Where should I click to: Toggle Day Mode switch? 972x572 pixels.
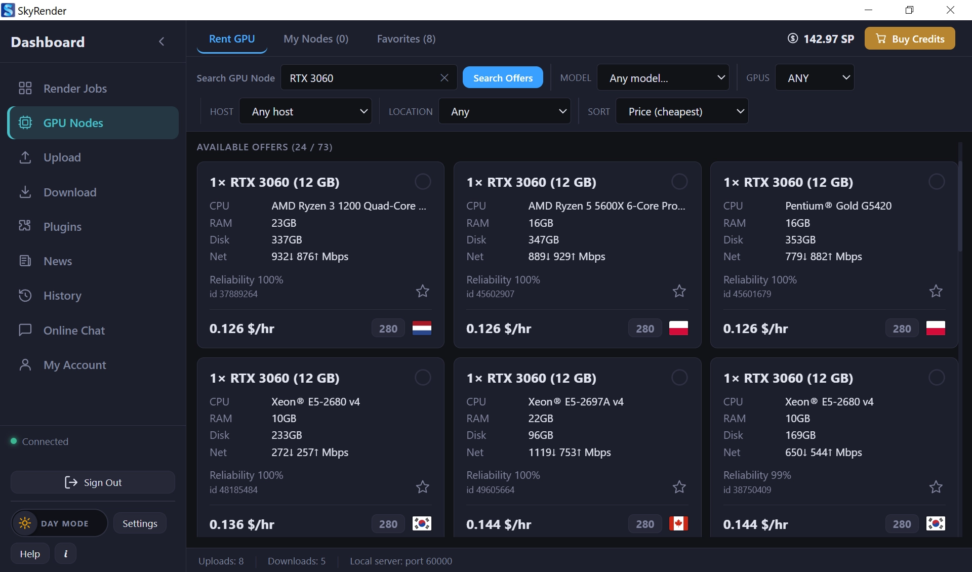[x=59, y=523]
